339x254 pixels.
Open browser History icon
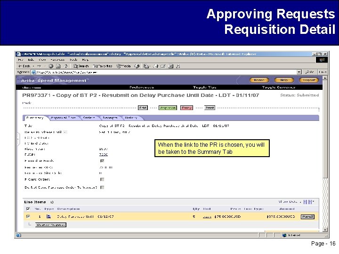[137, 66]
